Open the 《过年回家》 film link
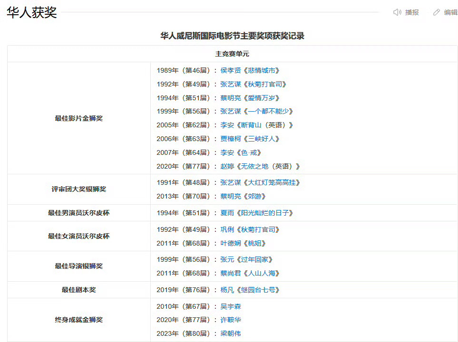The height and width of the screenshot is (342, 458). pos(255,259)
